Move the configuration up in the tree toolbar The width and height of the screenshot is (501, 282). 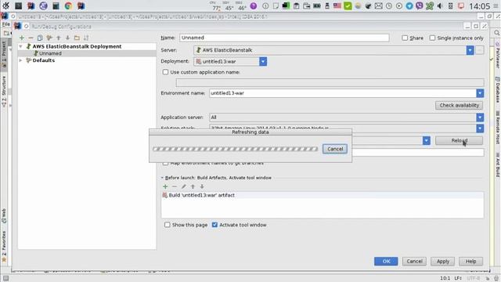click(59, 38)
